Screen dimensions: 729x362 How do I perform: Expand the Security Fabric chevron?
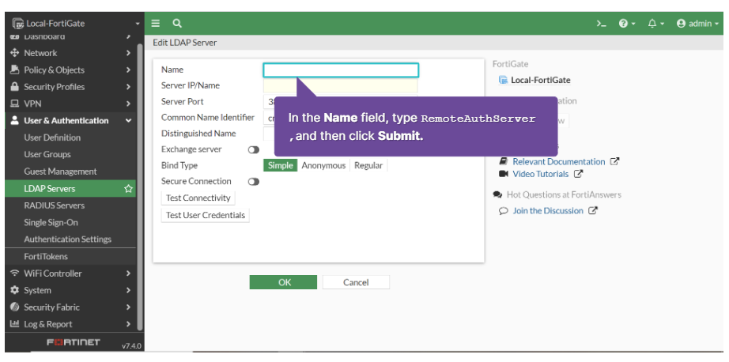pyautogui.click(x=128, y=307)
